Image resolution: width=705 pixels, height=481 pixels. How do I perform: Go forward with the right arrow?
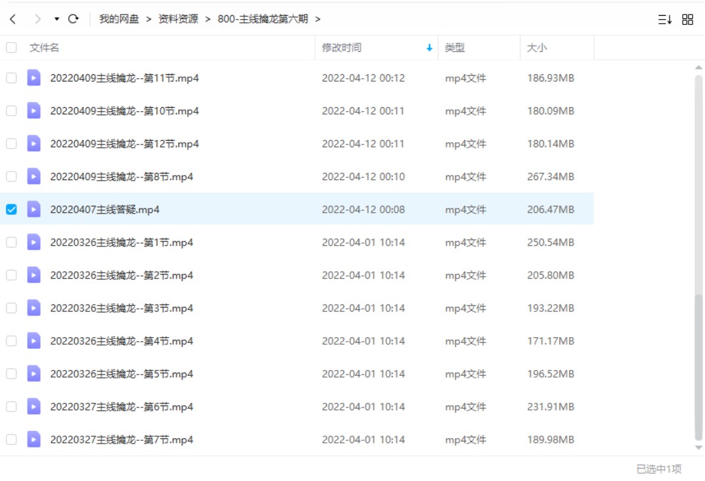38,19
